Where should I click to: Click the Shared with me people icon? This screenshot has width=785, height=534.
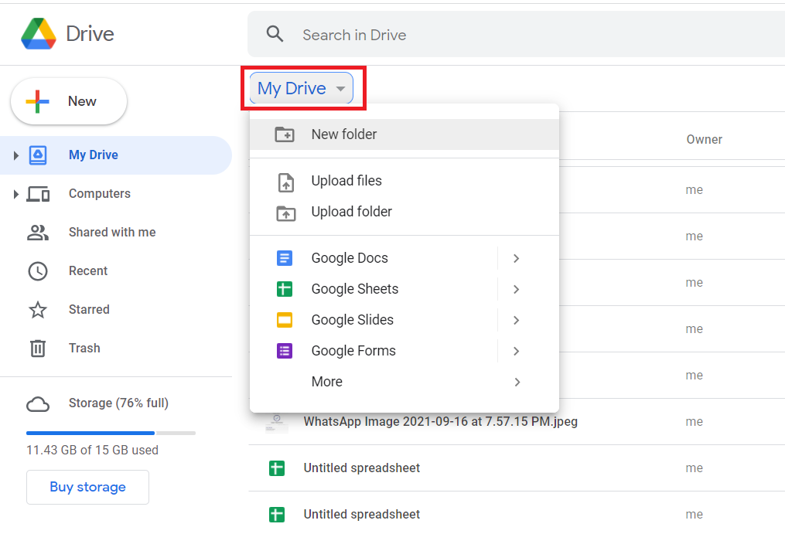[x=38, y=232]
